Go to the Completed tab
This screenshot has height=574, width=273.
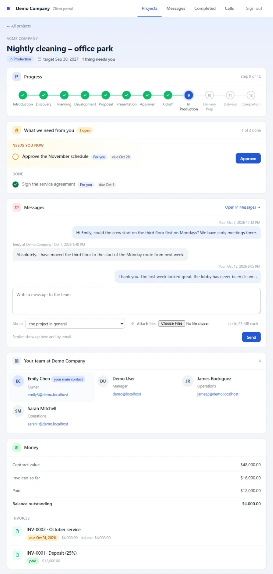205,8
